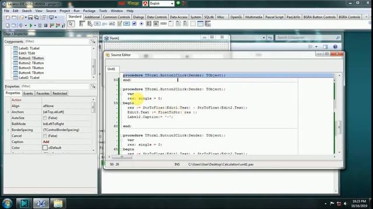Click the Source Editor horizontal scrollbar thumb
The width and height of the screenshot is (373, 209).
coord(122,157)
